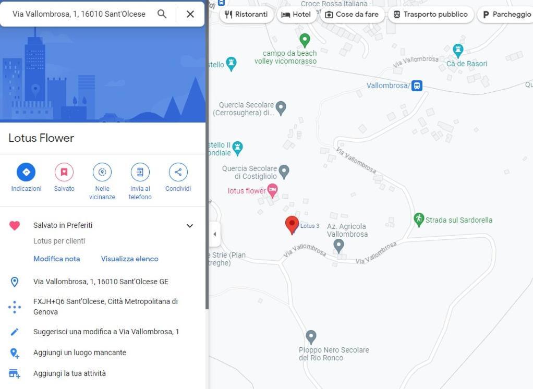This screenshot has width=533, height=389.
Task: Click Suggerisci una modifica a Via Vallombrosa
Action: [x=106, y=332]
